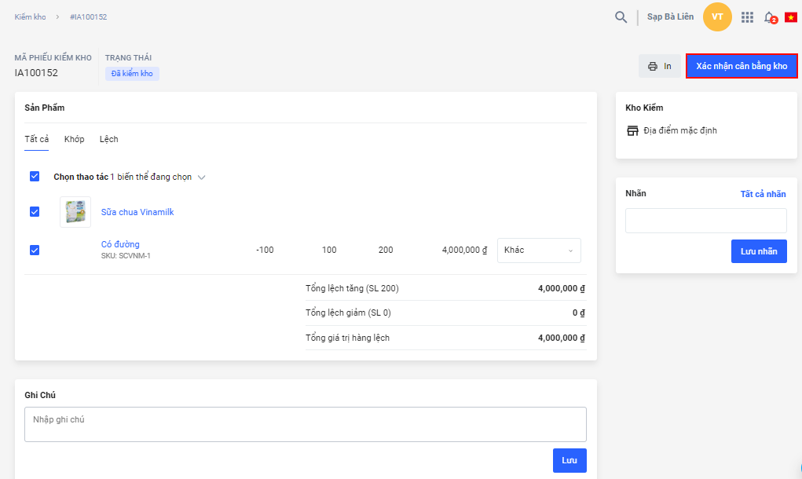Open the Tất cả nhãn link

click(763, 194)
